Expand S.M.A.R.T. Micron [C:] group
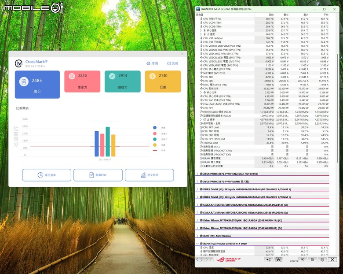The image size is (343, 274). tap(197, 205)
